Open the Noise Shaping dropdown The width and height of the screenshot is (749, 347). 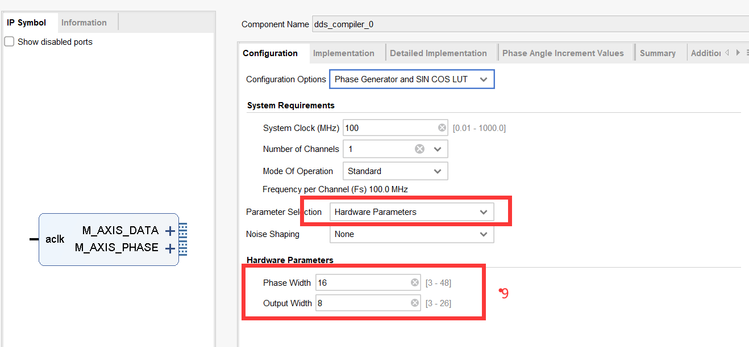(411, 234)
